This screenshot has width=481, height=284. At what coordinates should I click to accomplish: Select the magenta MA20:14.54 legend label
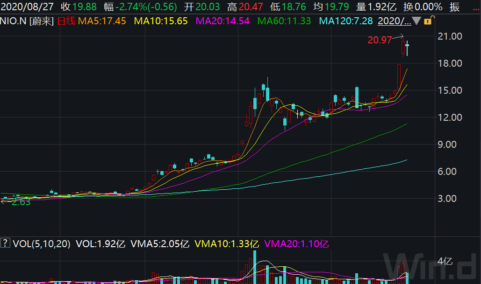[x=223, y=21]
